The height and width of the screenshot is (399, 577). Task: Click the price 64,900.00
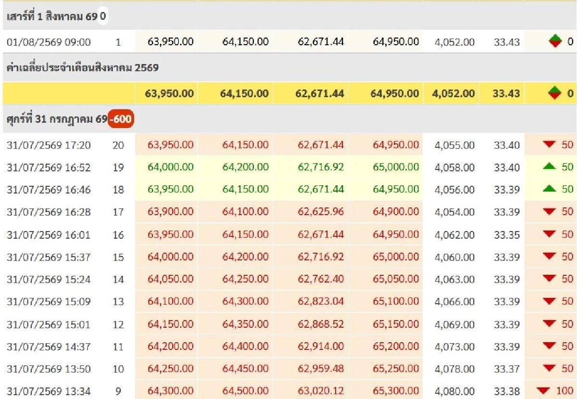coord(396,212)
